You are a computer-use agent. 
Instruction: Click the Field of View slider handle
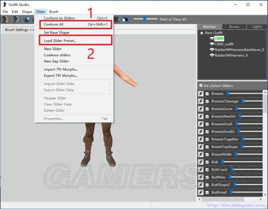coord(145,19)
